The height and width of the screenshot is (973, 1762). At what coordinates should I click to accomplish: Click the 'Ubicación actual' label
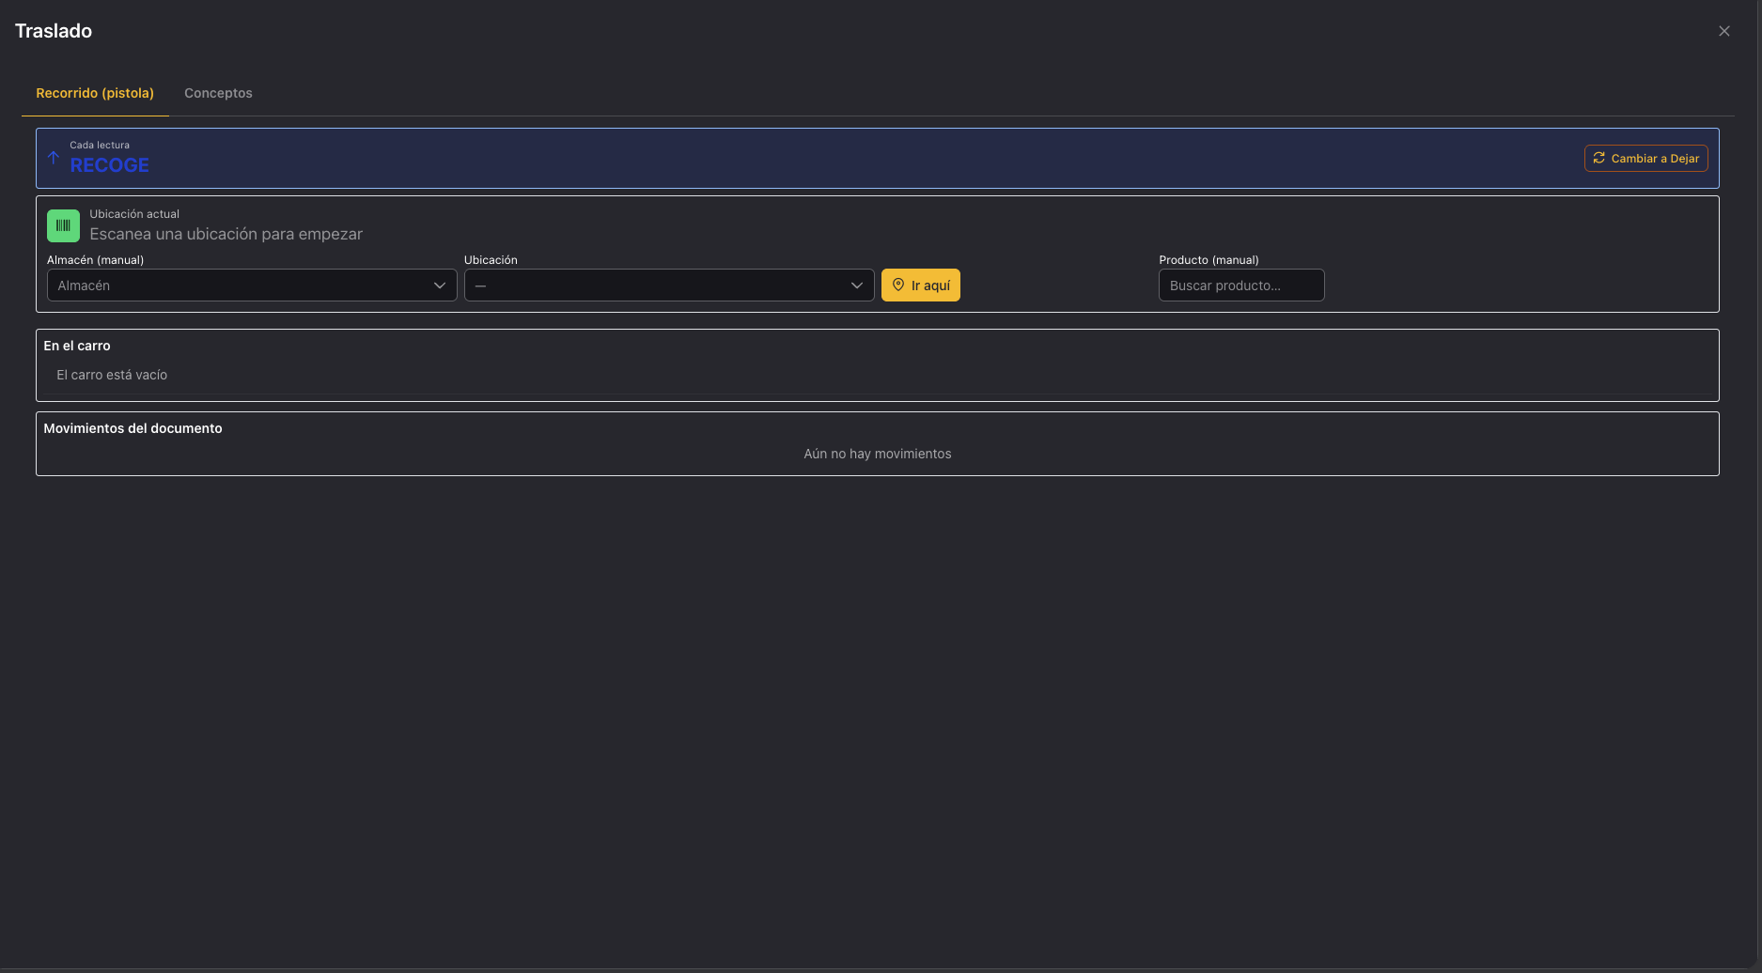point(134,214)
